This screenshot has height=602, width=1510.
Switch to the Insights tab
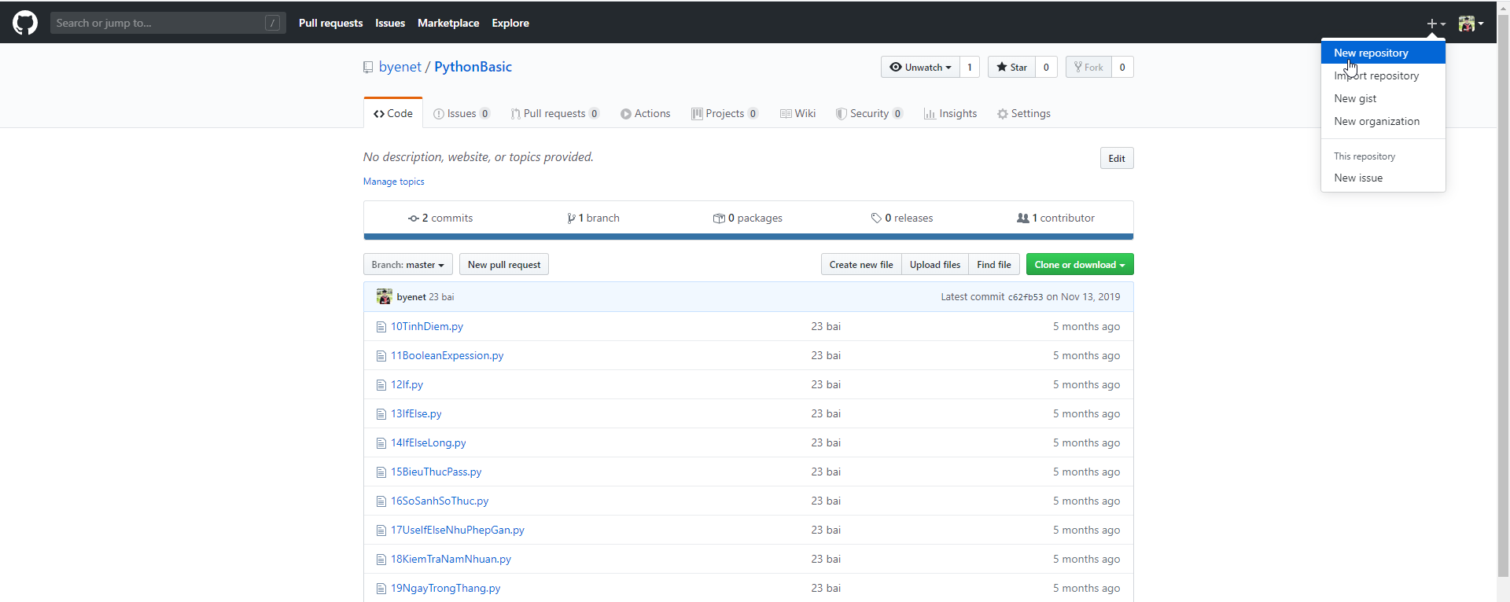pyautogui.click(x=950, y=113)
